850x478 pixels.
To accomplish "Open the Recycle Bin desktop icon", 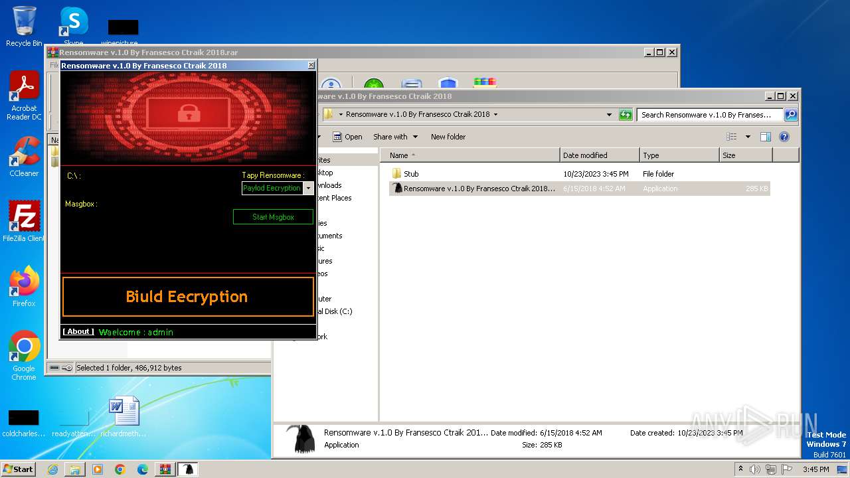I will pyautogui.click(x=24, y=27).
